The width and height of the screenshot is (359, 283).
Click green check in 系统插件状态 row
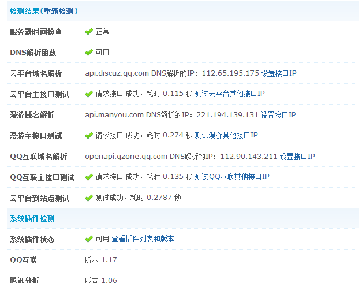(x=89, y=239)
